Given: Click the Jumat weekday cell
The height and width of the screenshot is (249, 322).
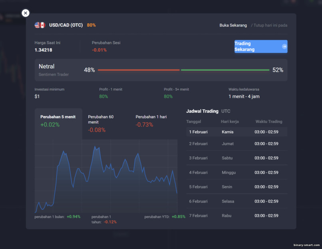Looking at the screenshot, I should [x=228, y=143].
